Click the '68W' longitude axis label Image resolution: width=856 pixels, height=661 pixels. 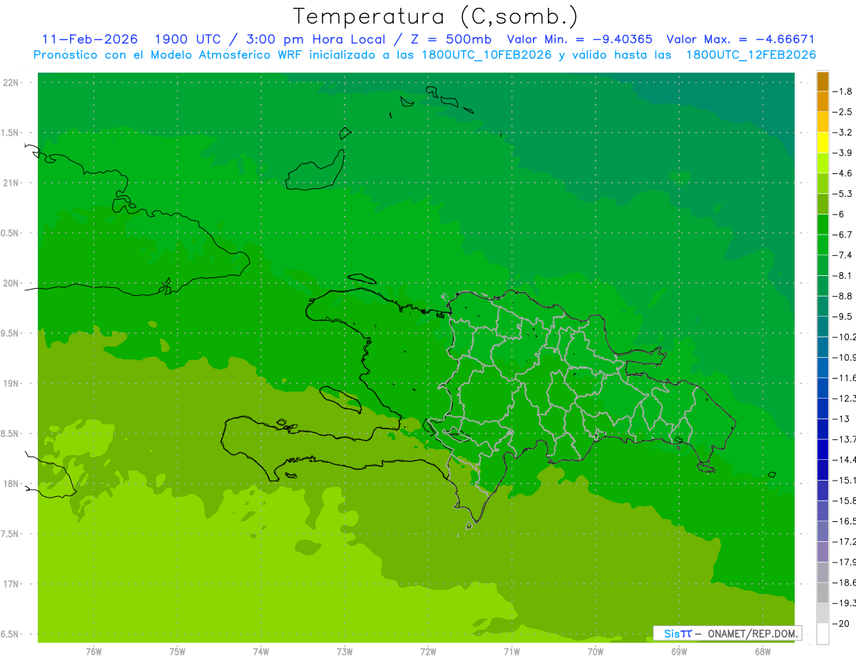(x=763, y=651)
